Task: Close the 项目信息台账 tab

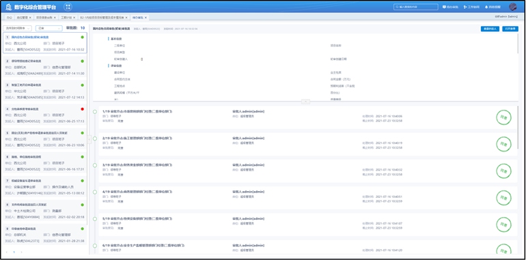Action: [x=55, y=18]
